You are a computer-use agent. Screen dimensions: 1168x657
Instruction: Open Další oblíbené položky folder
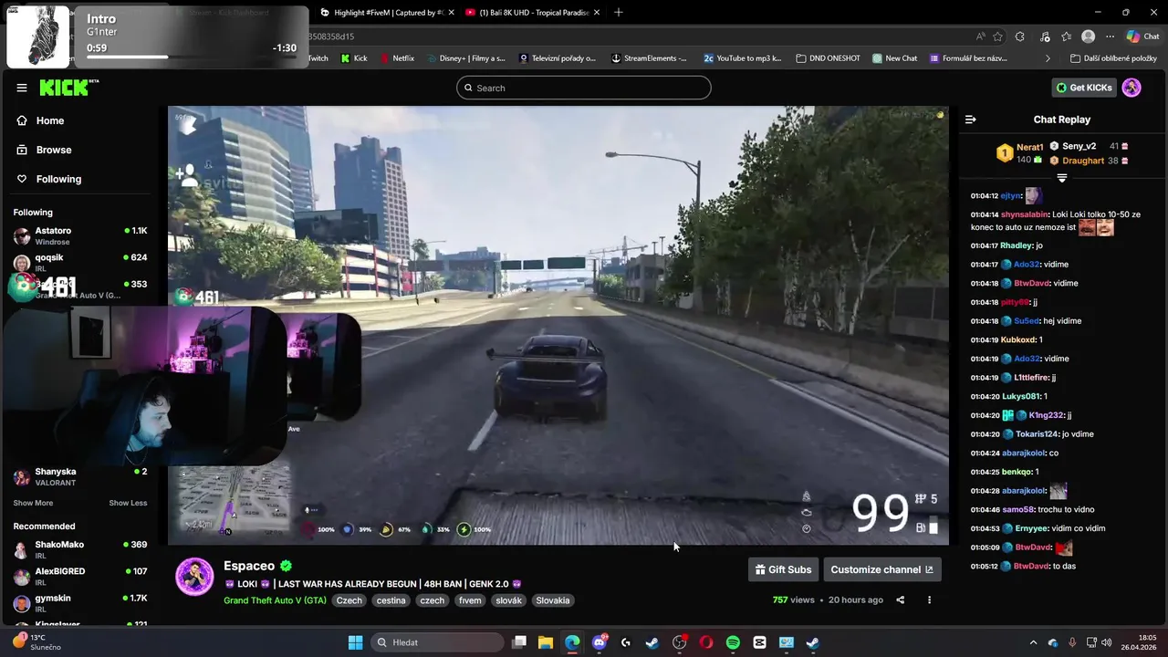[x=1113, y=58]
